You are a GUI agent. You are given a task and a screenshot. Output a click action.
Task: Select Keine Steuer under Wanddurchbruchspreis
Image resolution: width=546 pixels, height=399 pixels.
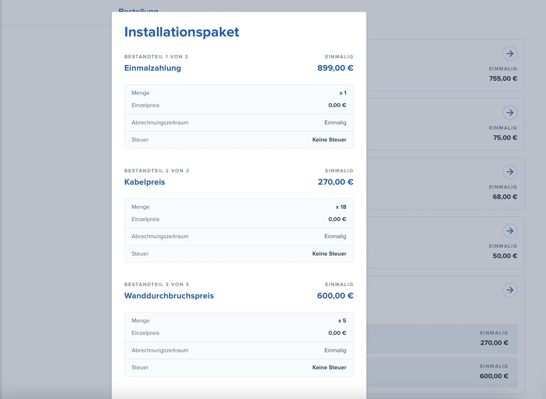coord(329,368)
